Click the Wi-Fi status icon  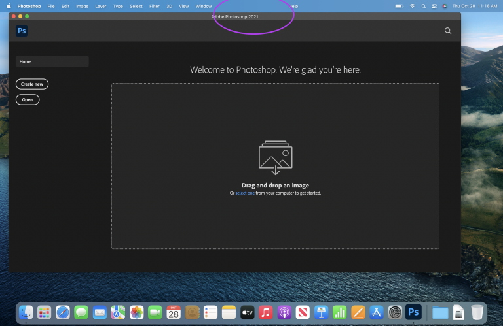[413, 6]
